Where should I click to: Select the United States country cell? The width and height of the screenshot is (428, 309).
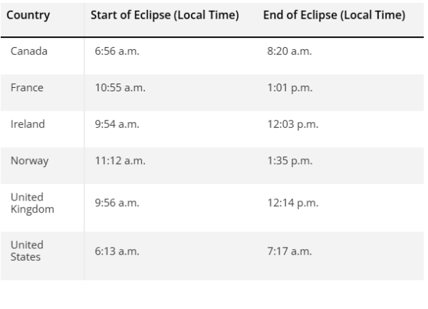coord(27,251)
